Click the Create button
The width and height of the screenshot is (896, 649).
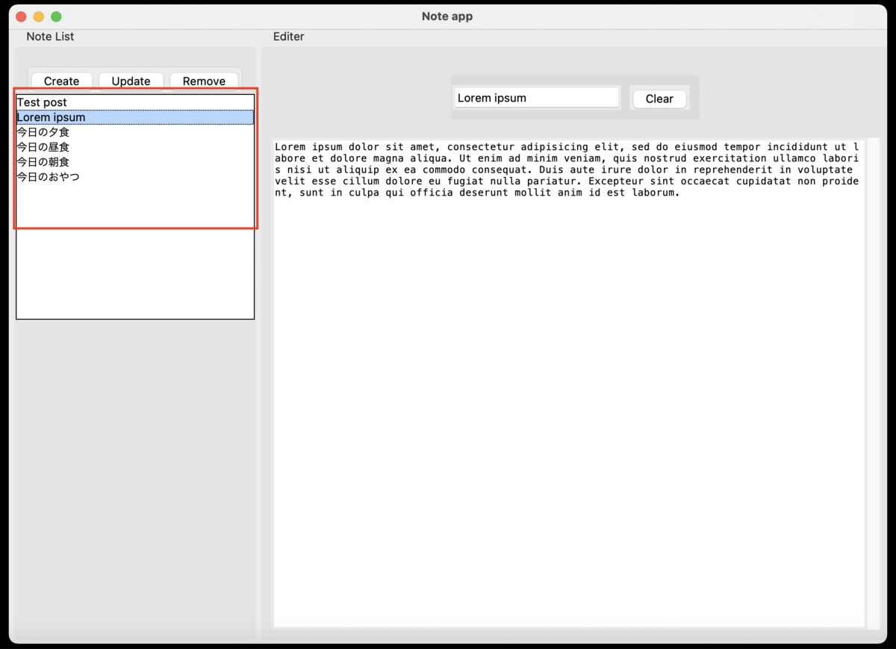tap(62, 81)
